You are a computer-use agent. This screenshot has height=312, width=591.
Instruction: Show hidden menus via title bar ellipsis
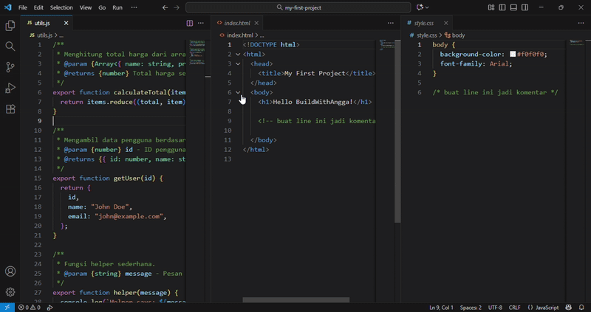click(x=134, y=7)
